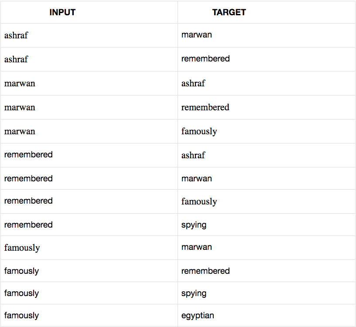356x327 pixels.
Task: Select 'remembered' target in the famously input row
Action: click(205, 271)
